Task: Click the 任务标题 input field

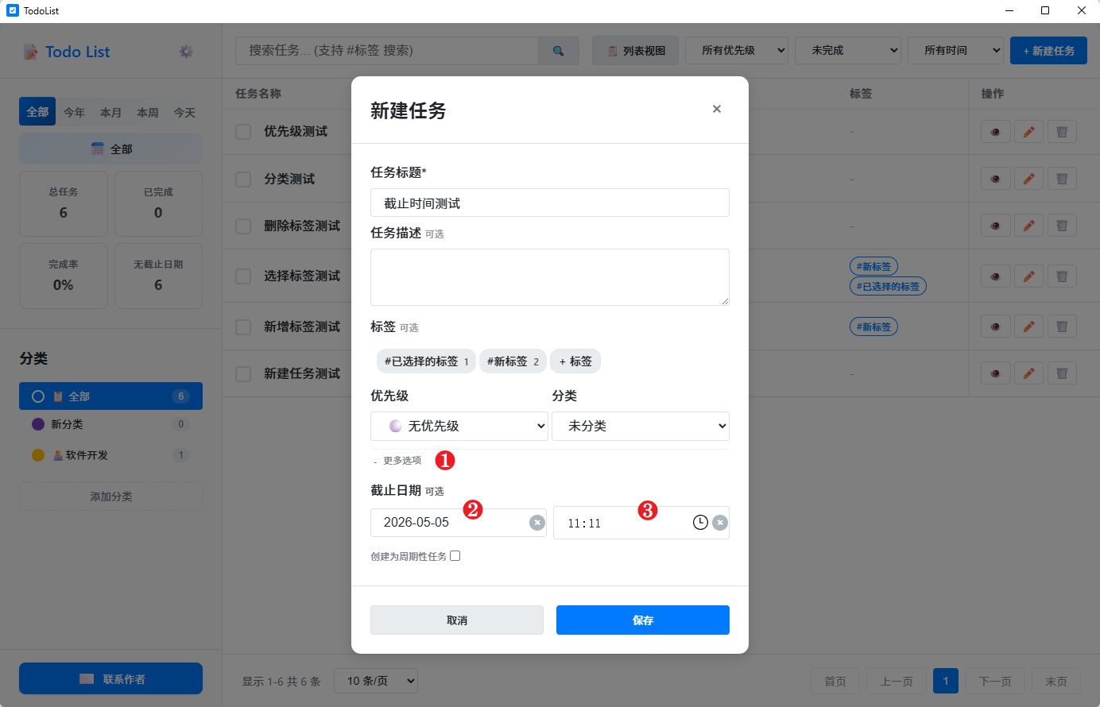Action: (x=550, y=203)
